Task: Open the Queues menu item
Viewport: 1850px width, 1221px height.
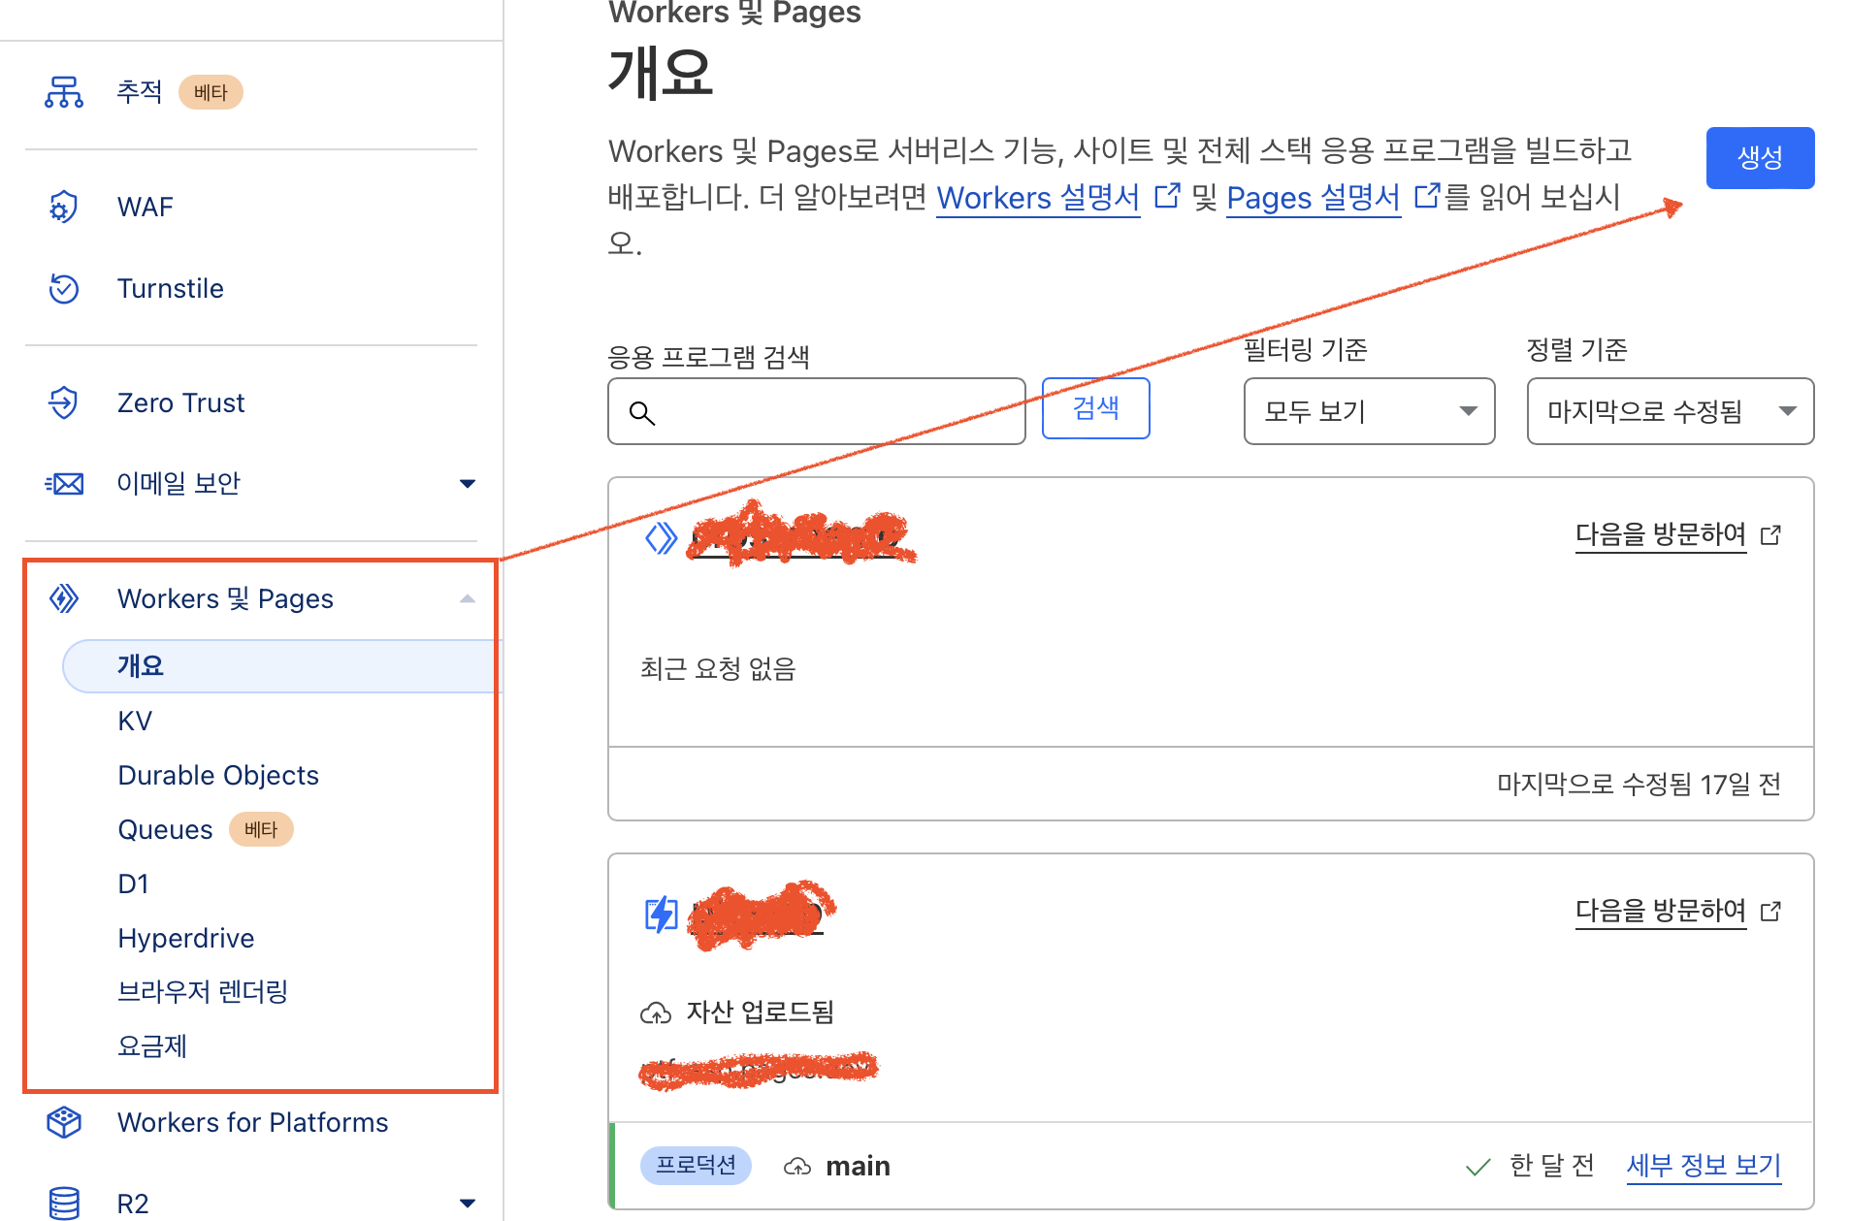Action: click(x=165, y=829)
